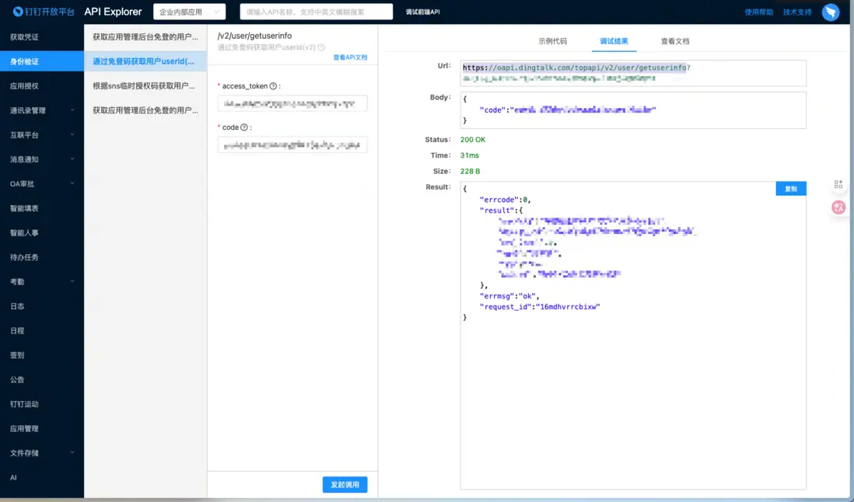Expand the 互联平台 sidebar section
Viewport: 854px width, 502px height.
(42, 135)
